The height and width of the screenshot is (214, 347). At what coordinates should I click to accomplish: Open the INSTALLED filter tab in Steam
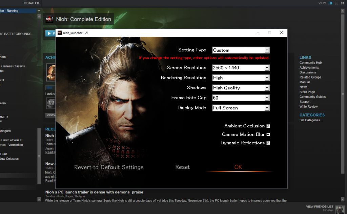click(31, 3)
